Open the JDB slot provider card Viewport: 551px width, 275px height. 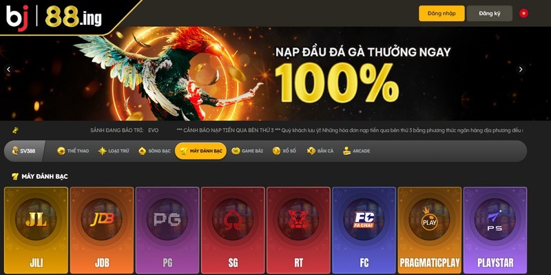[102, 230]
